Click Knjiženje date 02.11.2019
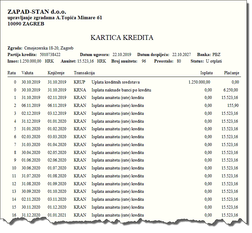 pos(57,98)
